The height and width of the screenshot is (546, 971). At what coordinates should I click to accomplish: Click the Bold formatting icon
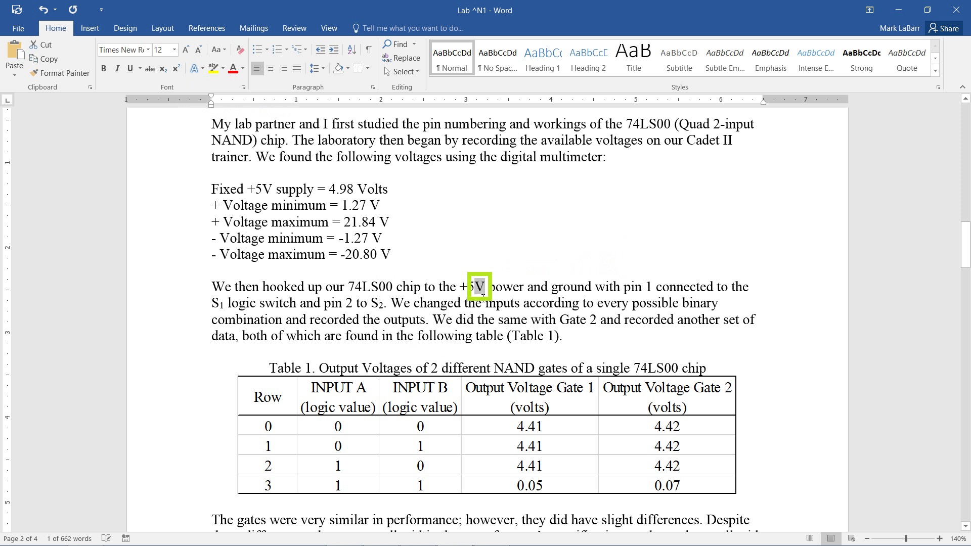pos(103,69)
